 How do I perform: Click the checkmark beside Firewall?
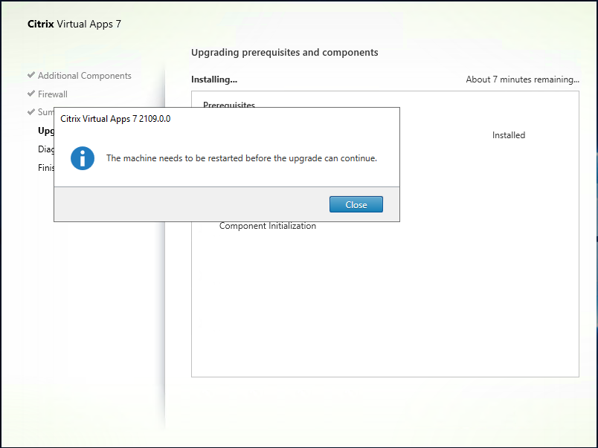tap(31, 94)
